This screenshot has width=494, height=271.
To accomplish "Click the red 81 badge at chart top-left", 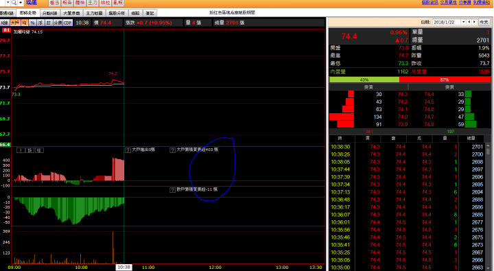I will click(x=6, y=30).
